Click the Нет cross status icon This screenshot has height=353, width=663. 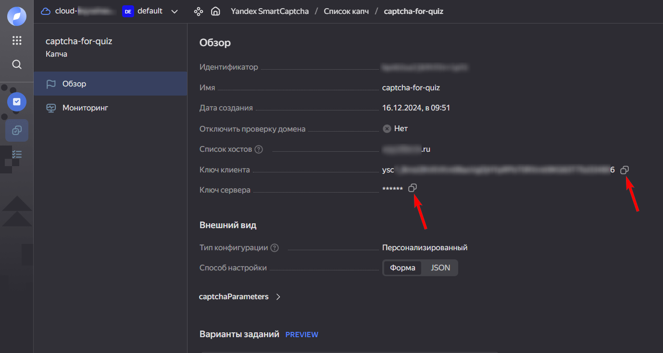[x=387, y=129]
